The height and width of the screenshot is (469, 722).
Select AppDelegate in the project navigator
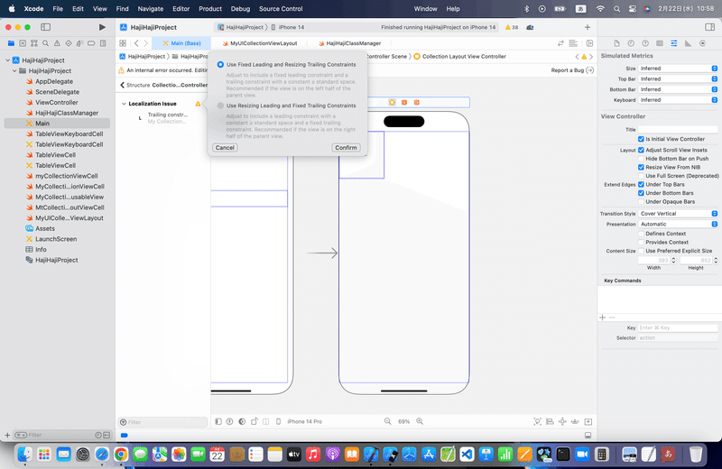click(x=54, y=81)
